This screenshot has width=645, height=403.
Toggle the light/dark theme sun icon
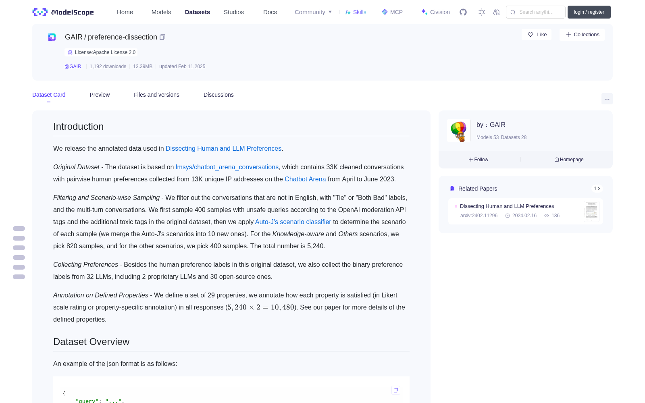pos(482,12)
